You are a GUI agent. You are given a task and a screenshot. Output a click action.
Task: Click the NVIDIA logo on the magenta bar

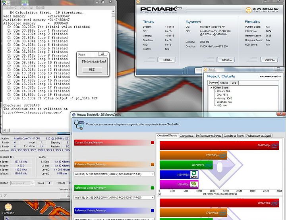click(x=194, y=184)
